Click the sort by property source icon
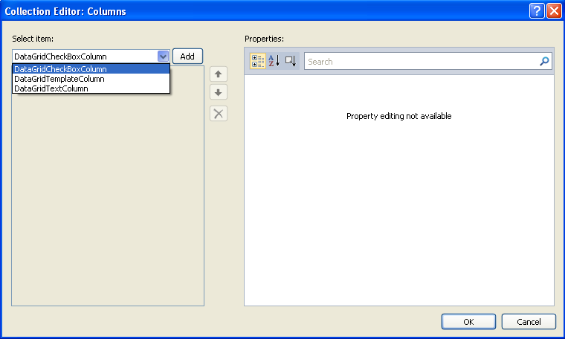 click(x=291, y=61)
